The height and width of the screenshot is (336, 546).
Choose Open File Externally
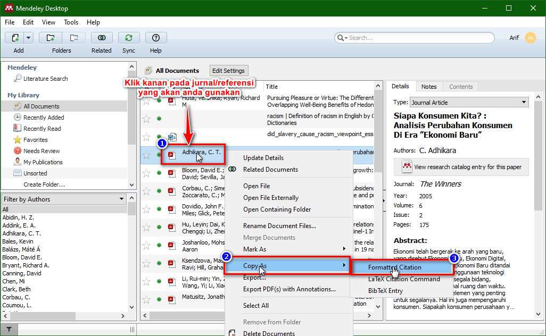(x=270, y=198)
